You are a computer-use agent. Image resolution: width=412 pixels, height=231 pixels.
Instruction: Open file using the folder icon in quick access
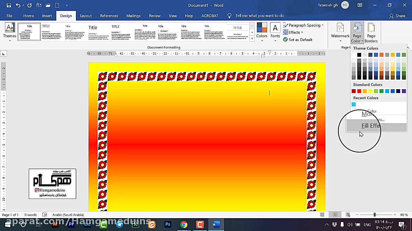click(48, 5)
